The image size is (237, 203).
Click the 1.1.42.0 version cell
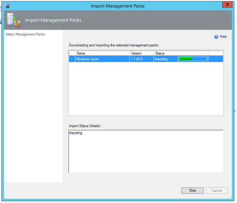pos(137,59)
